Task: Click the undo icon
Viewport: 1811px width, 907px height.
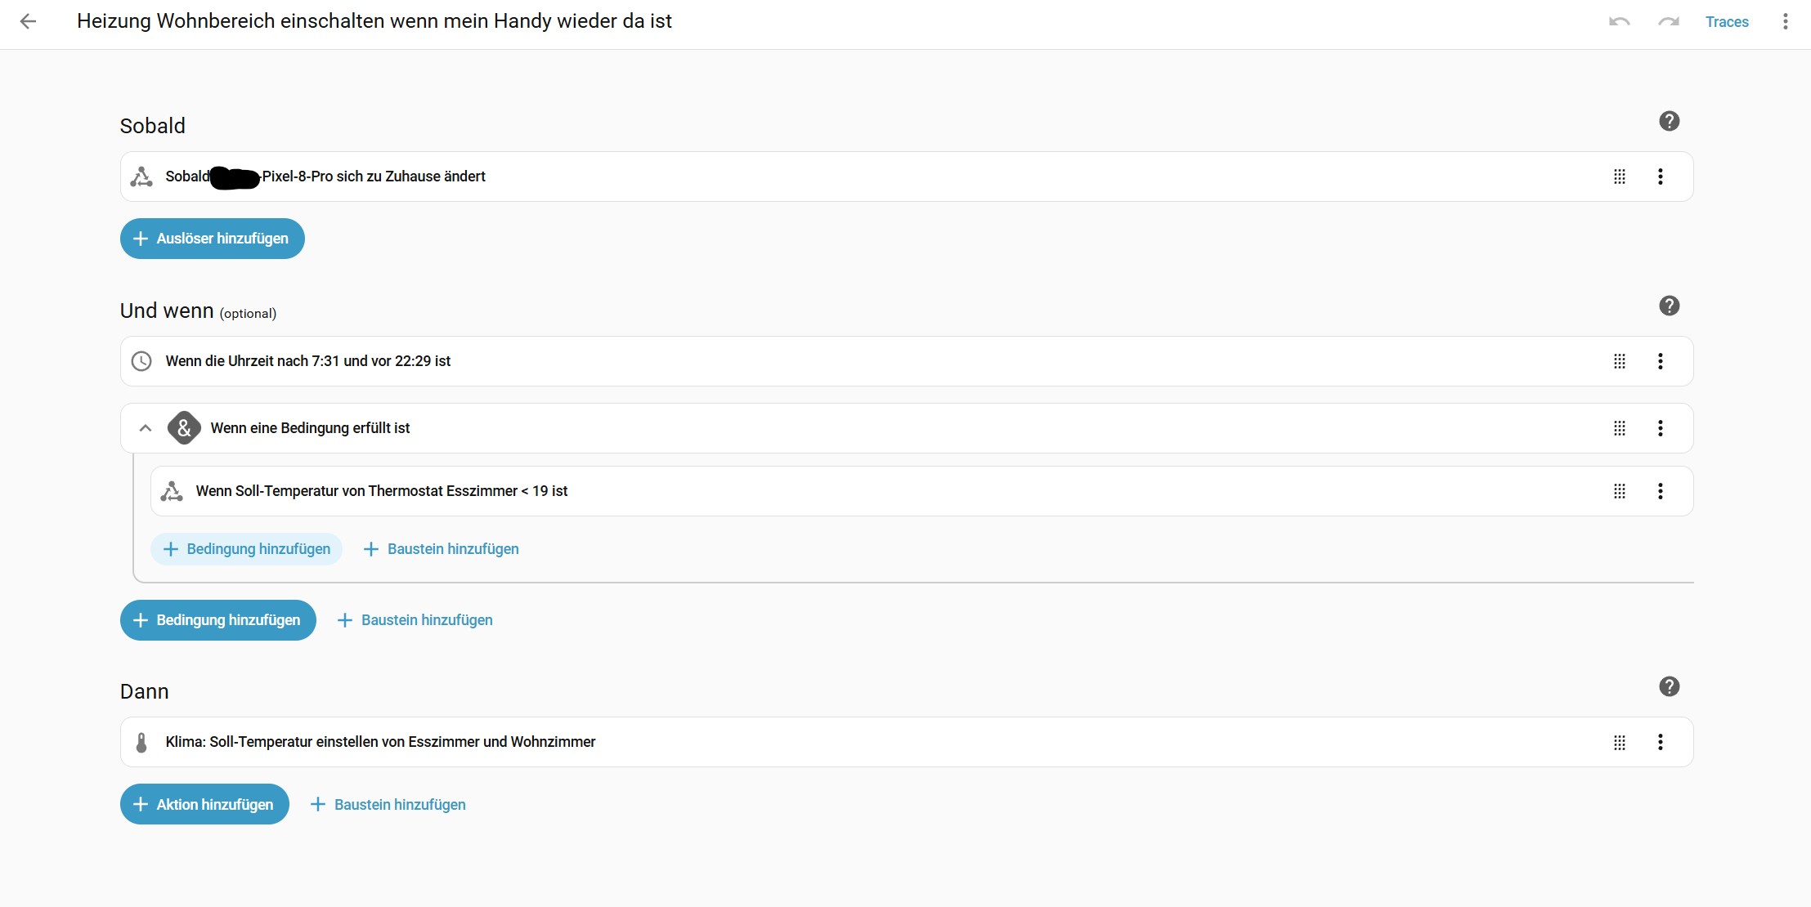Action: pos(1619,22)
